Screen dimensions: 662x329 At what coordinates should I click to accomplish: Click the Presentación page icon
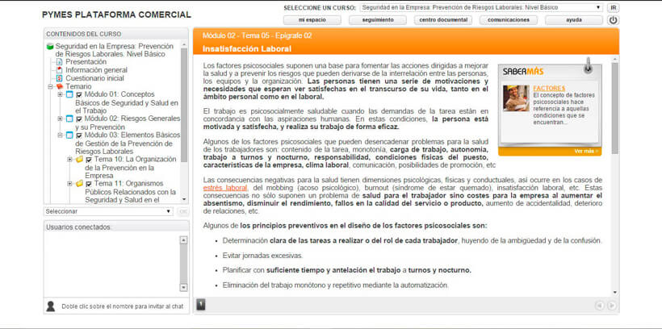(60, 62)
